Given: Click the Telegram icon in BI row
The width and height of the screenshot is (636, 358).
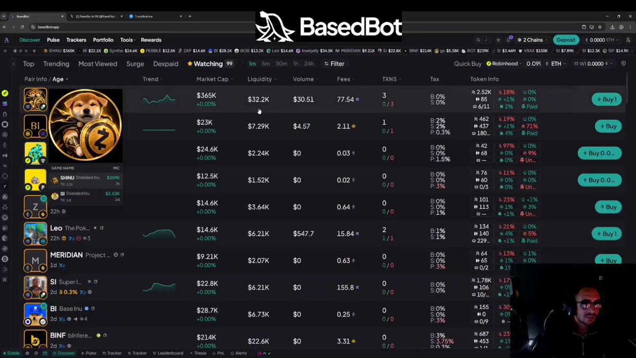Looking at the screenshot, I should pos(76,319).
